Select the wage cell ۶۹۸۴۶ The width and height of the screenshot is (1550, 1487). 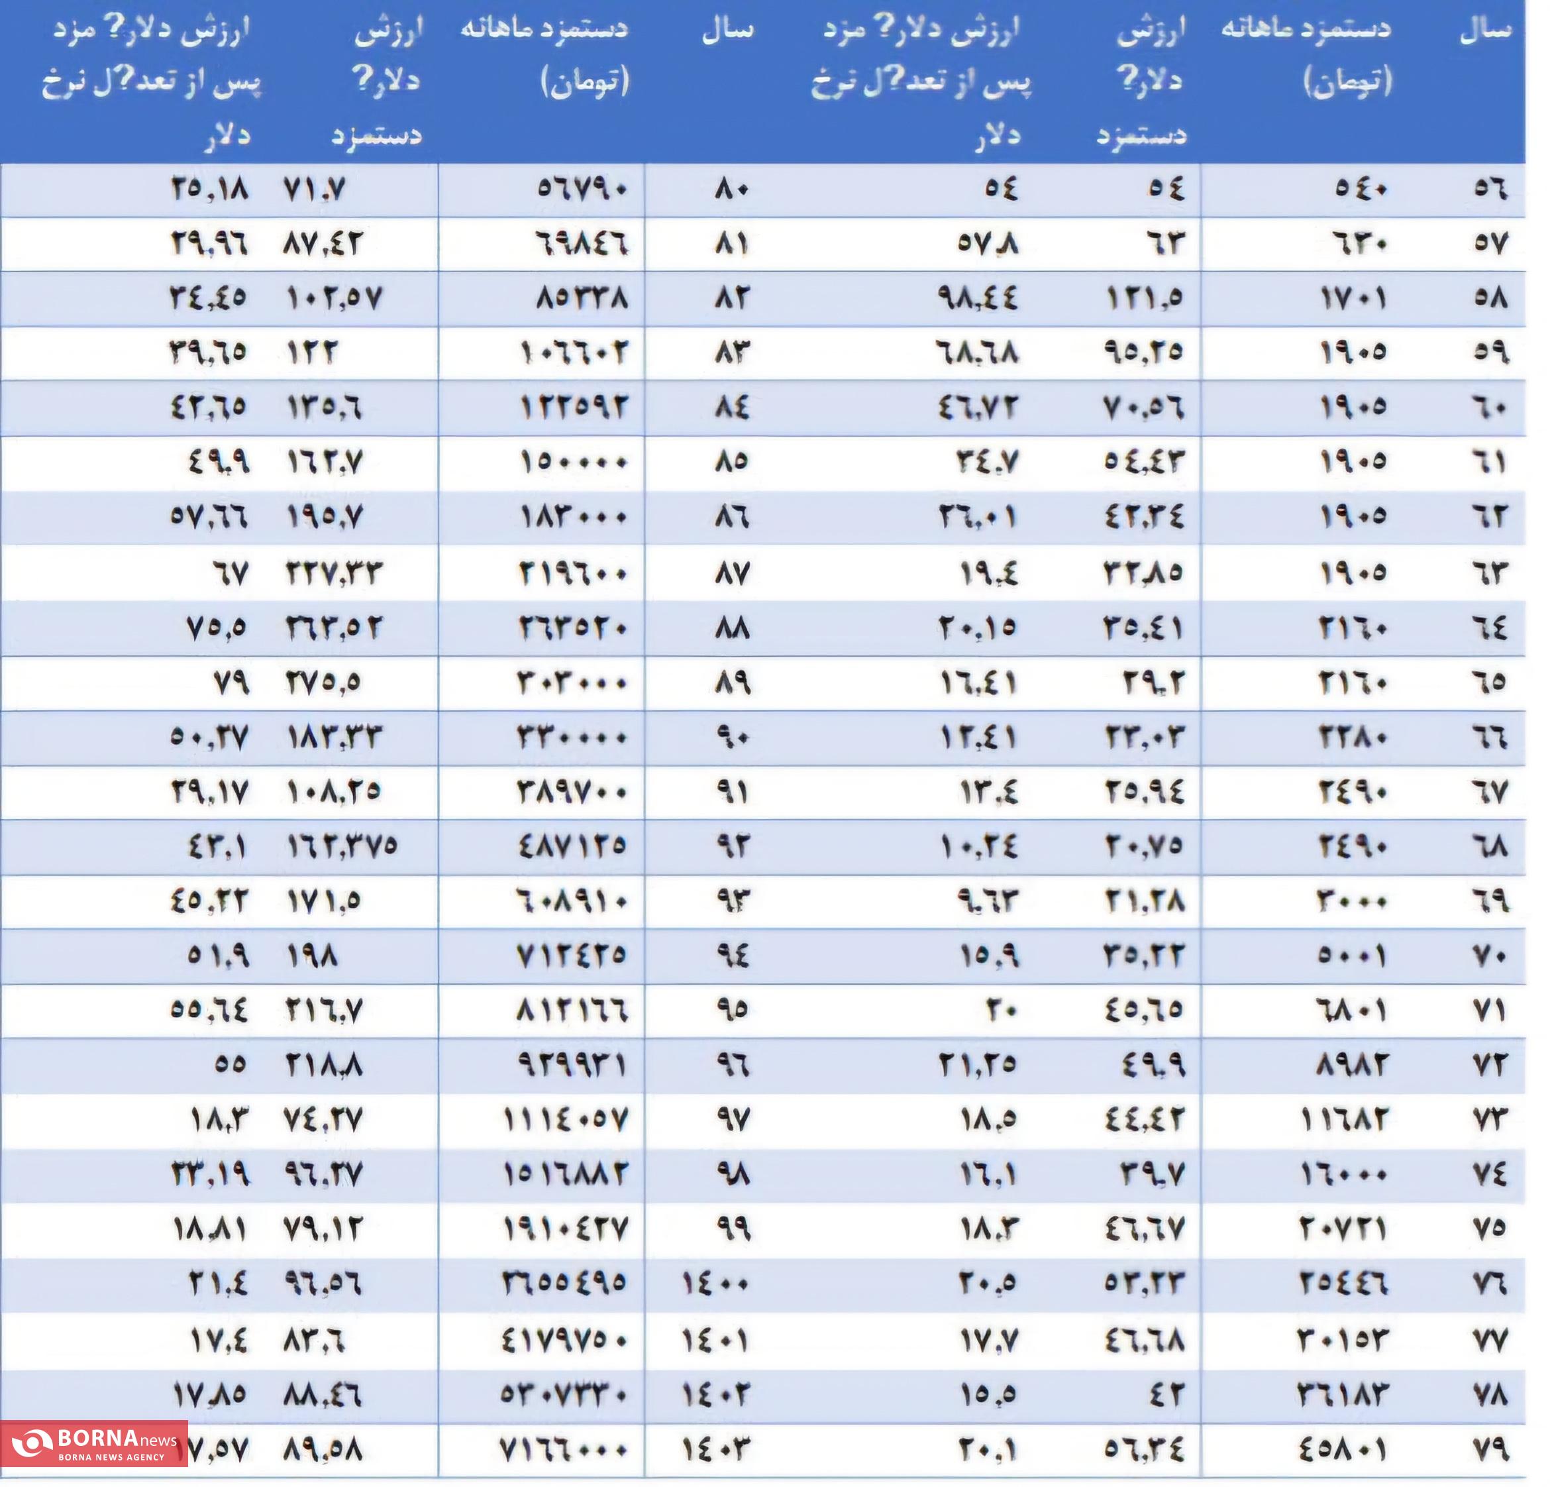coord(582,243)
